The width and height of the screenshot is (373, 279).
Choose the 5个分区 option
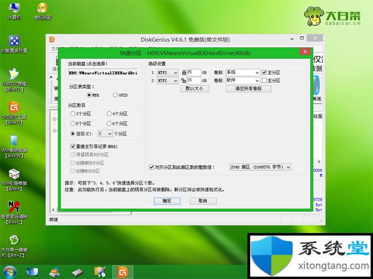[81, 124]
